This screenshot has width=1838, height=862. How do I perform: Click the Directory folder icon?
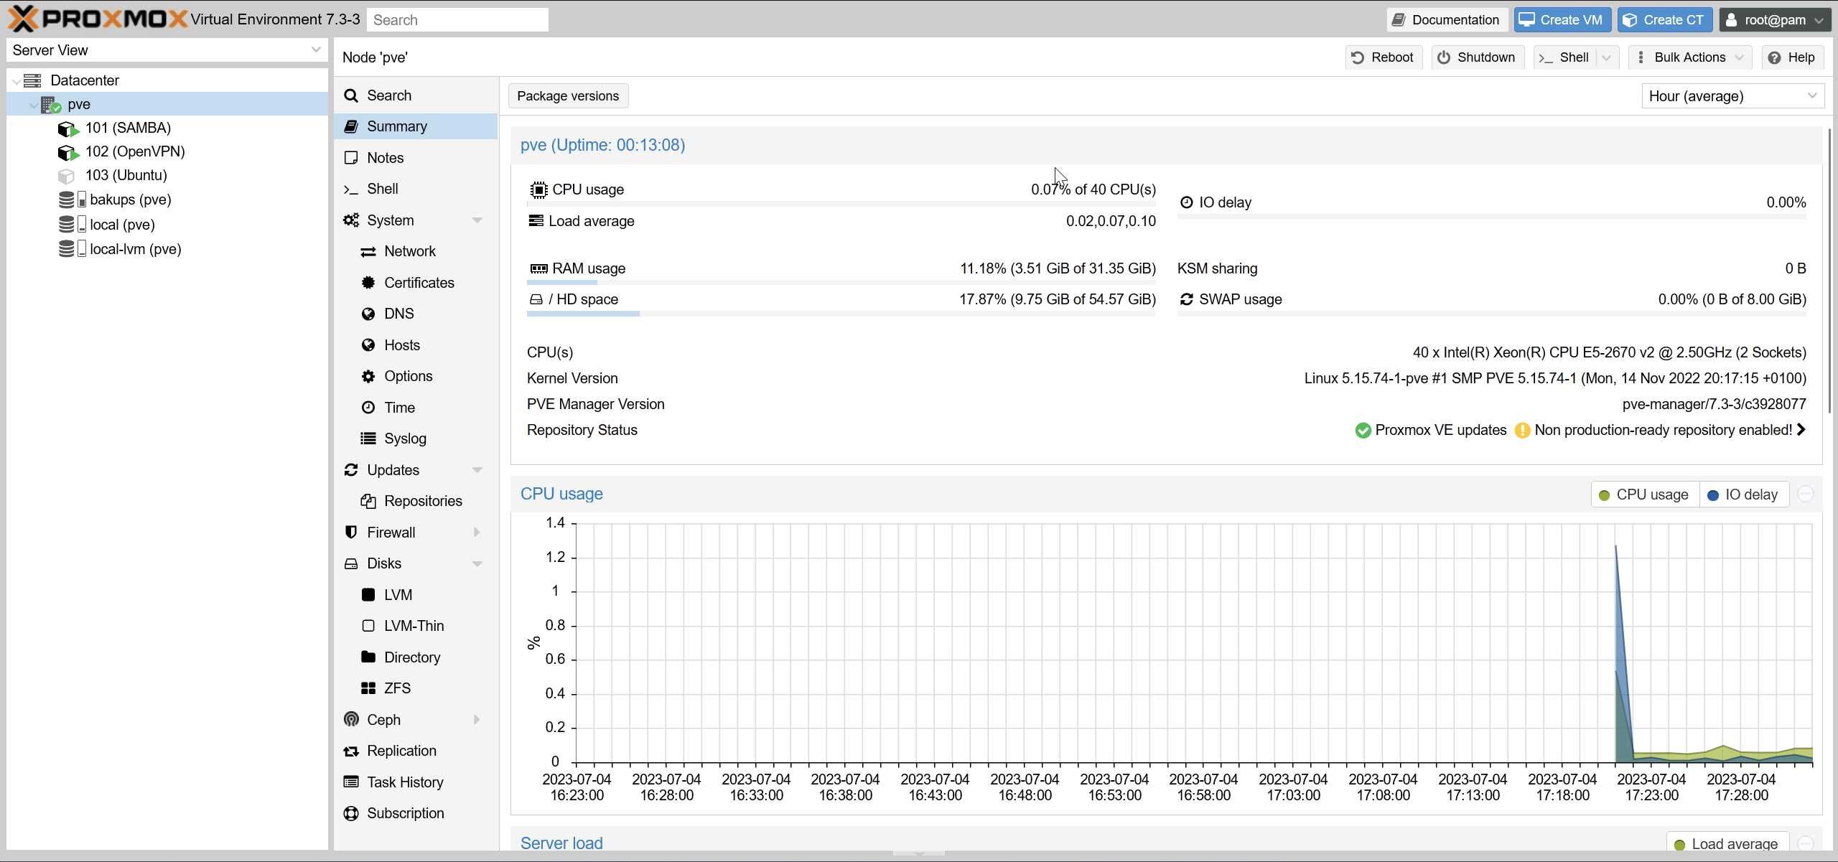click(368, 657)
